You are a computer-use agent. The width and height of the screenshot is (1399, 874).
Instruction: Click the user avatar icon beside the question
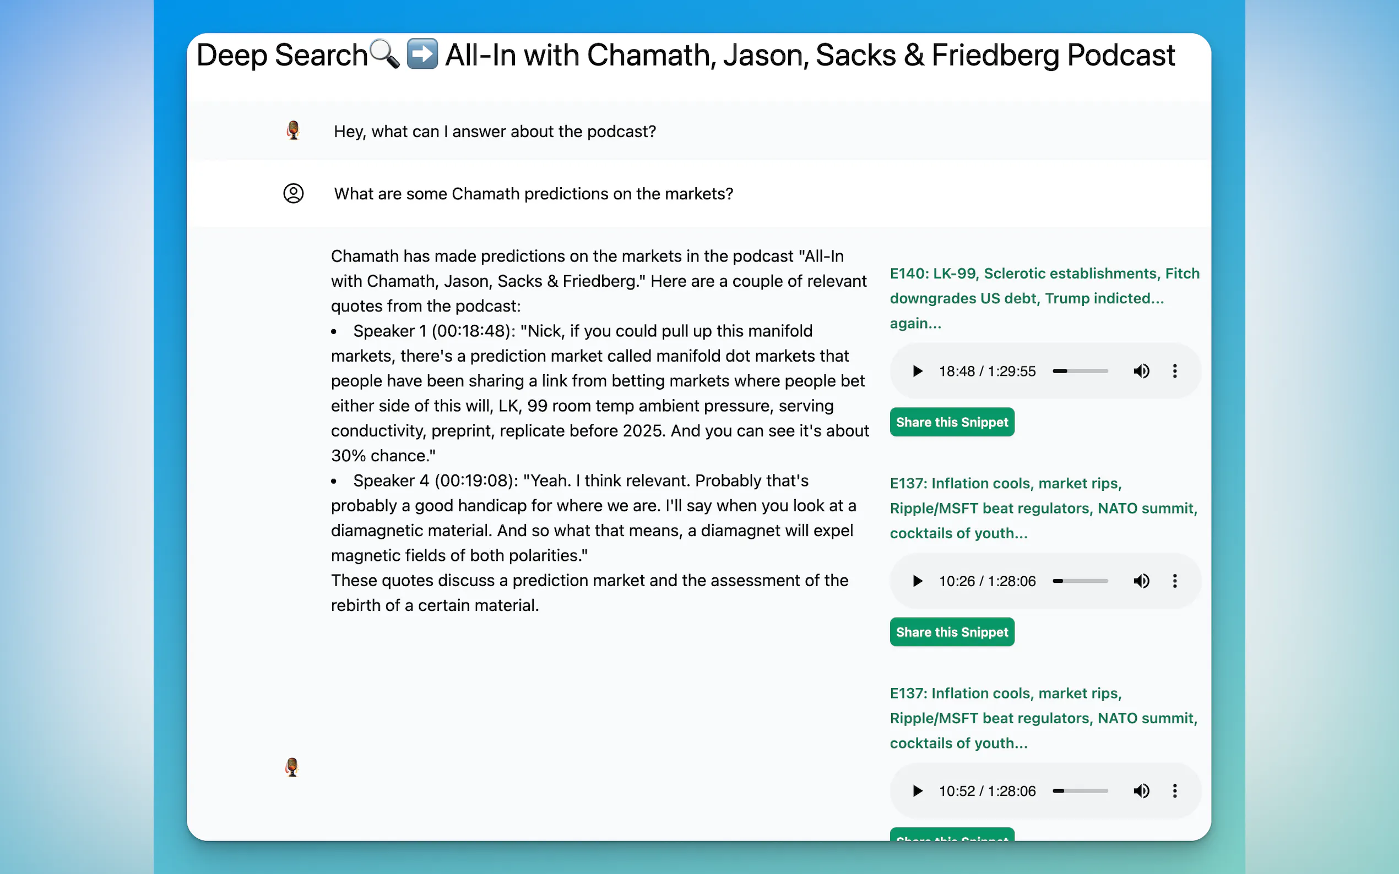[x=293, y=193]
